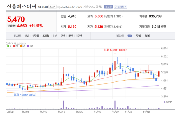Show the 1년 line chart

(55, 36)
